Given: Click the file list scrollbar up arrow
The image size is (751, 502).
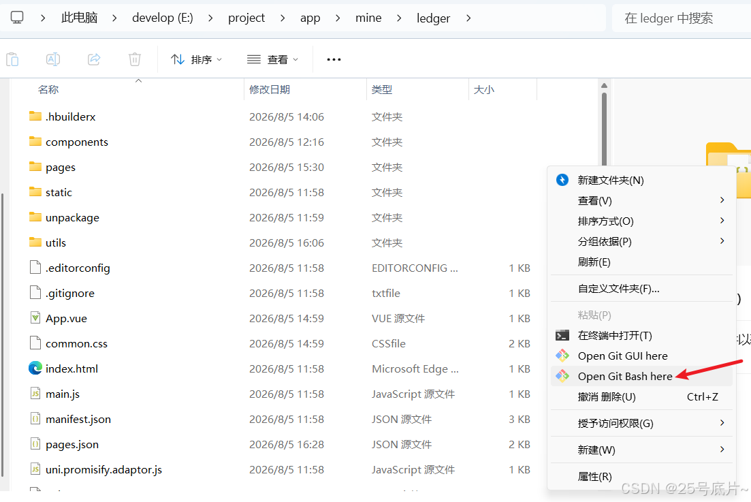Looking at the screenshot, I should [604, 86].
